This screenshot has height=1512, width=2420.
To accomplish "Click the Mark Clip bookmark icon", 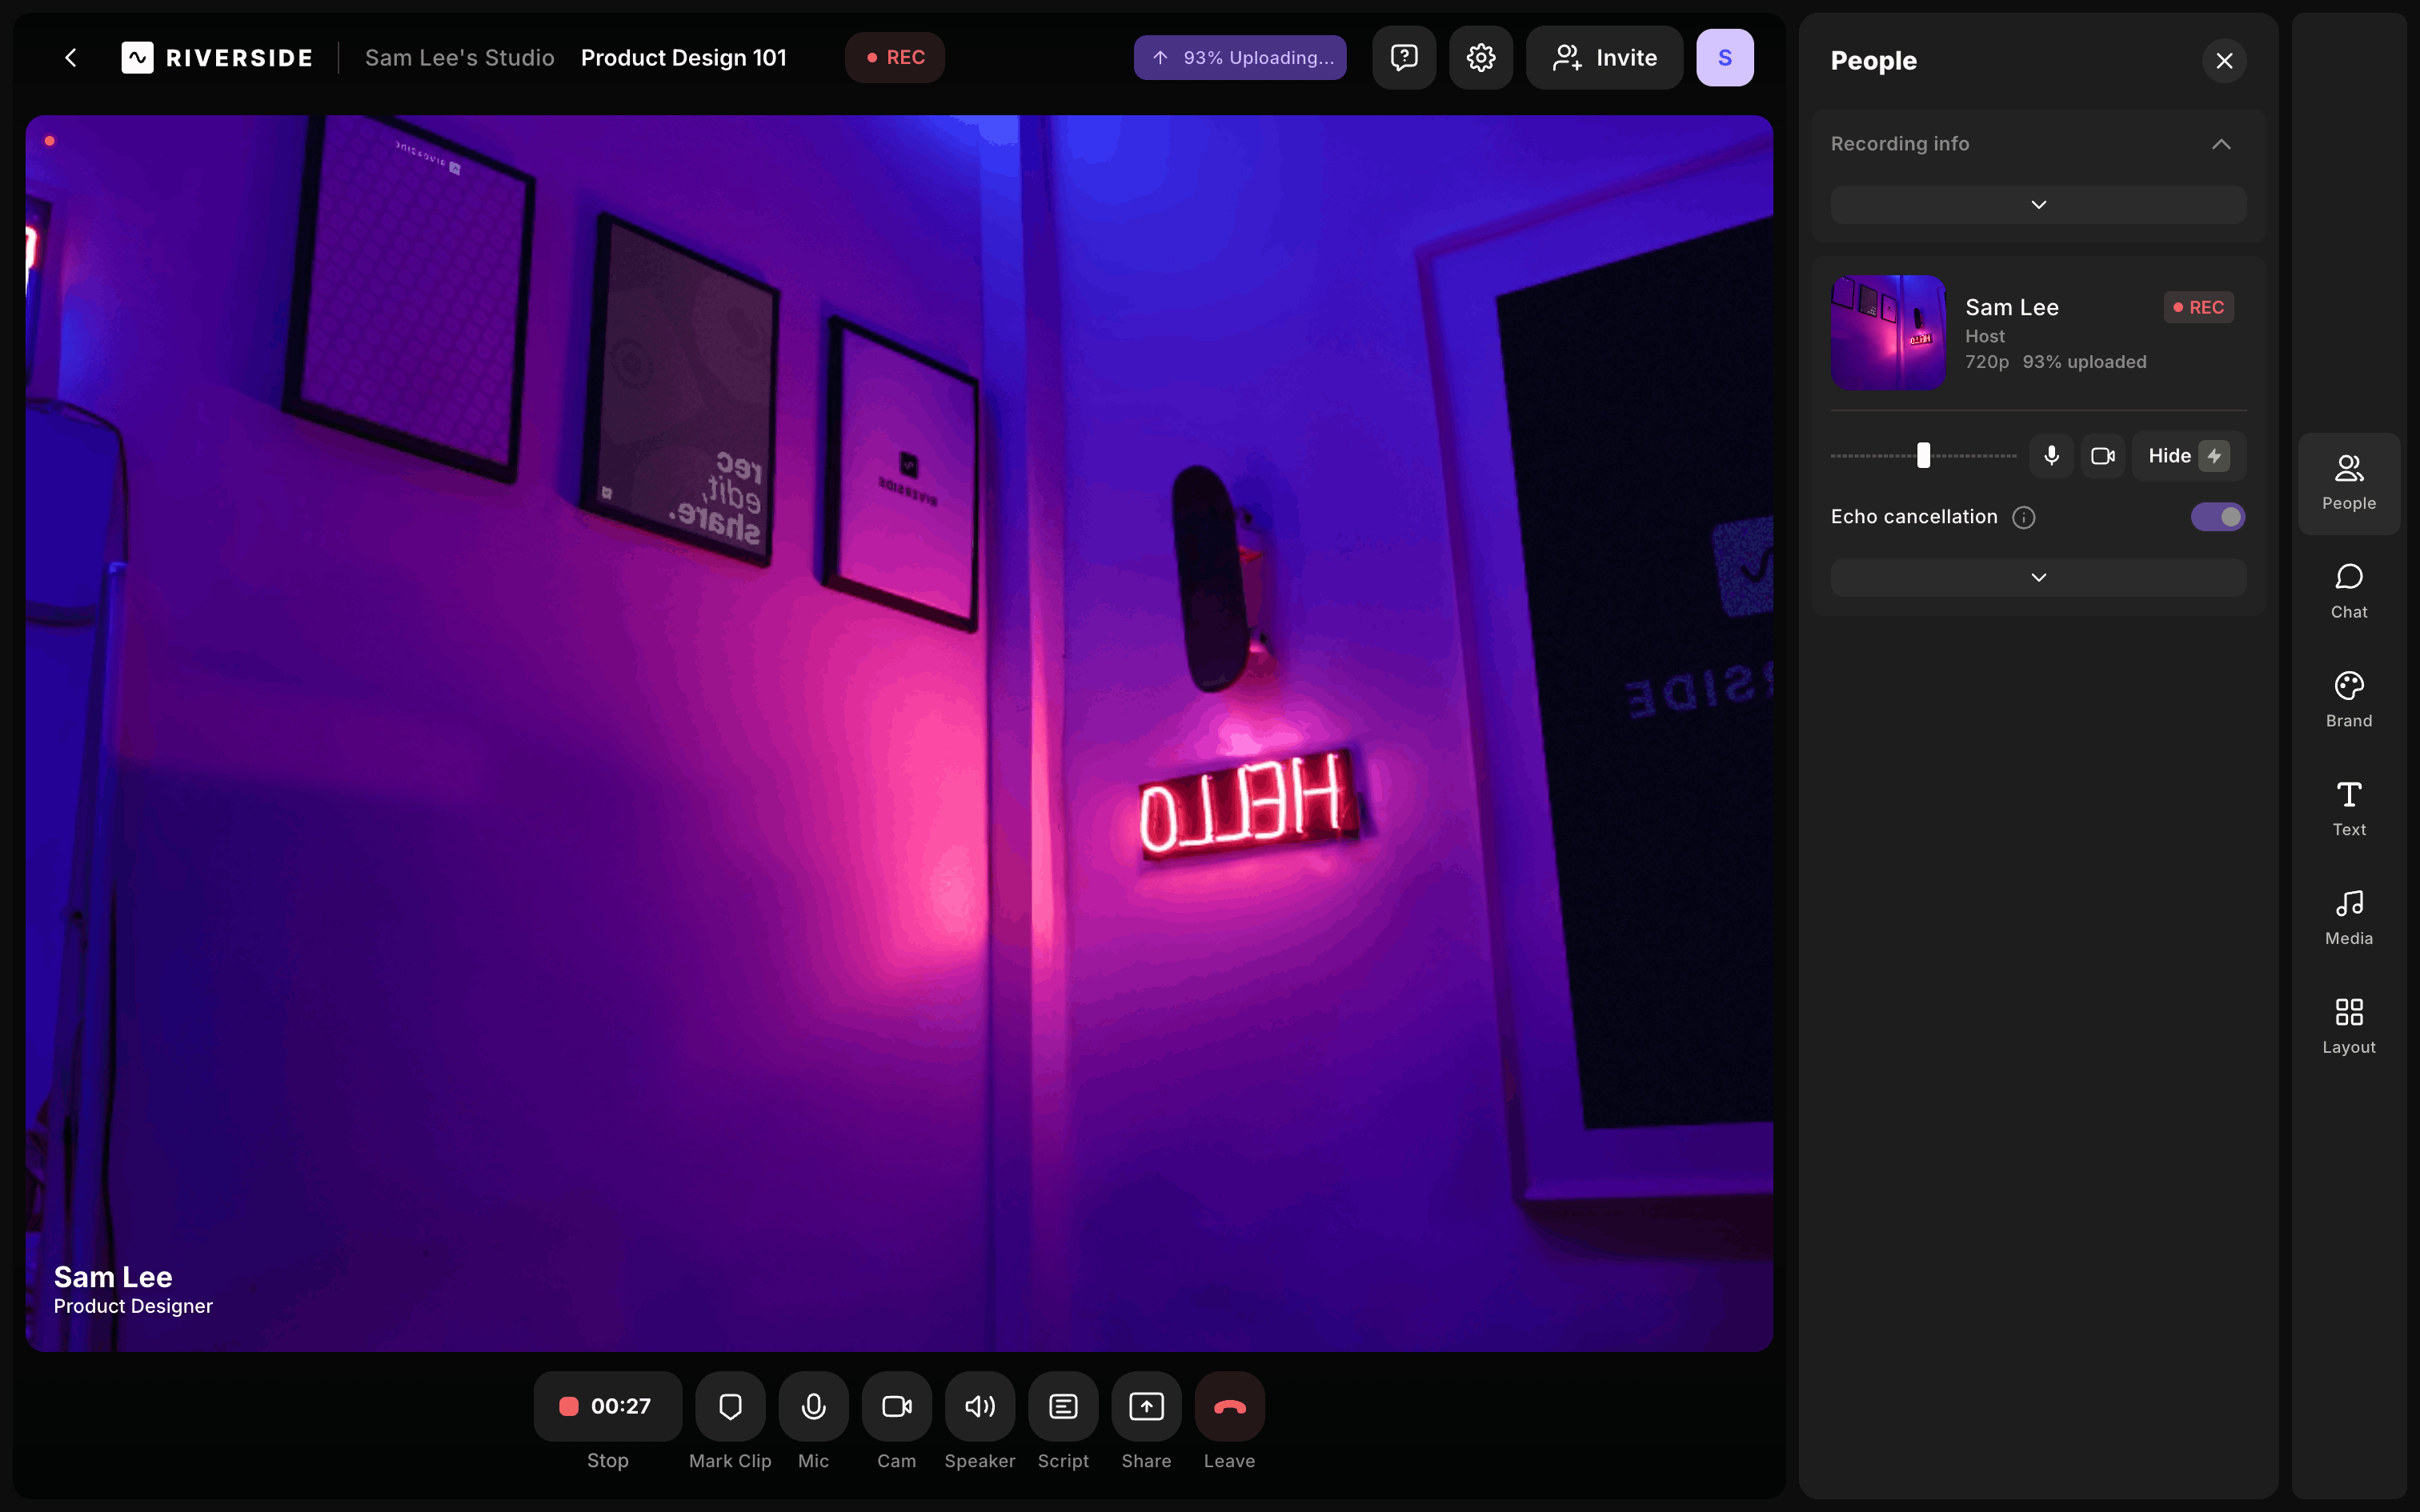I will [x=730, y=1406].
